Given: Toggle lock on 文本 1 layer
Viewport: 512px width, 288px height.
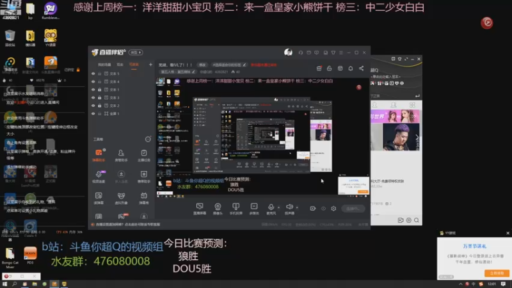Looking at the screenshot, I should tap(100, 90).
